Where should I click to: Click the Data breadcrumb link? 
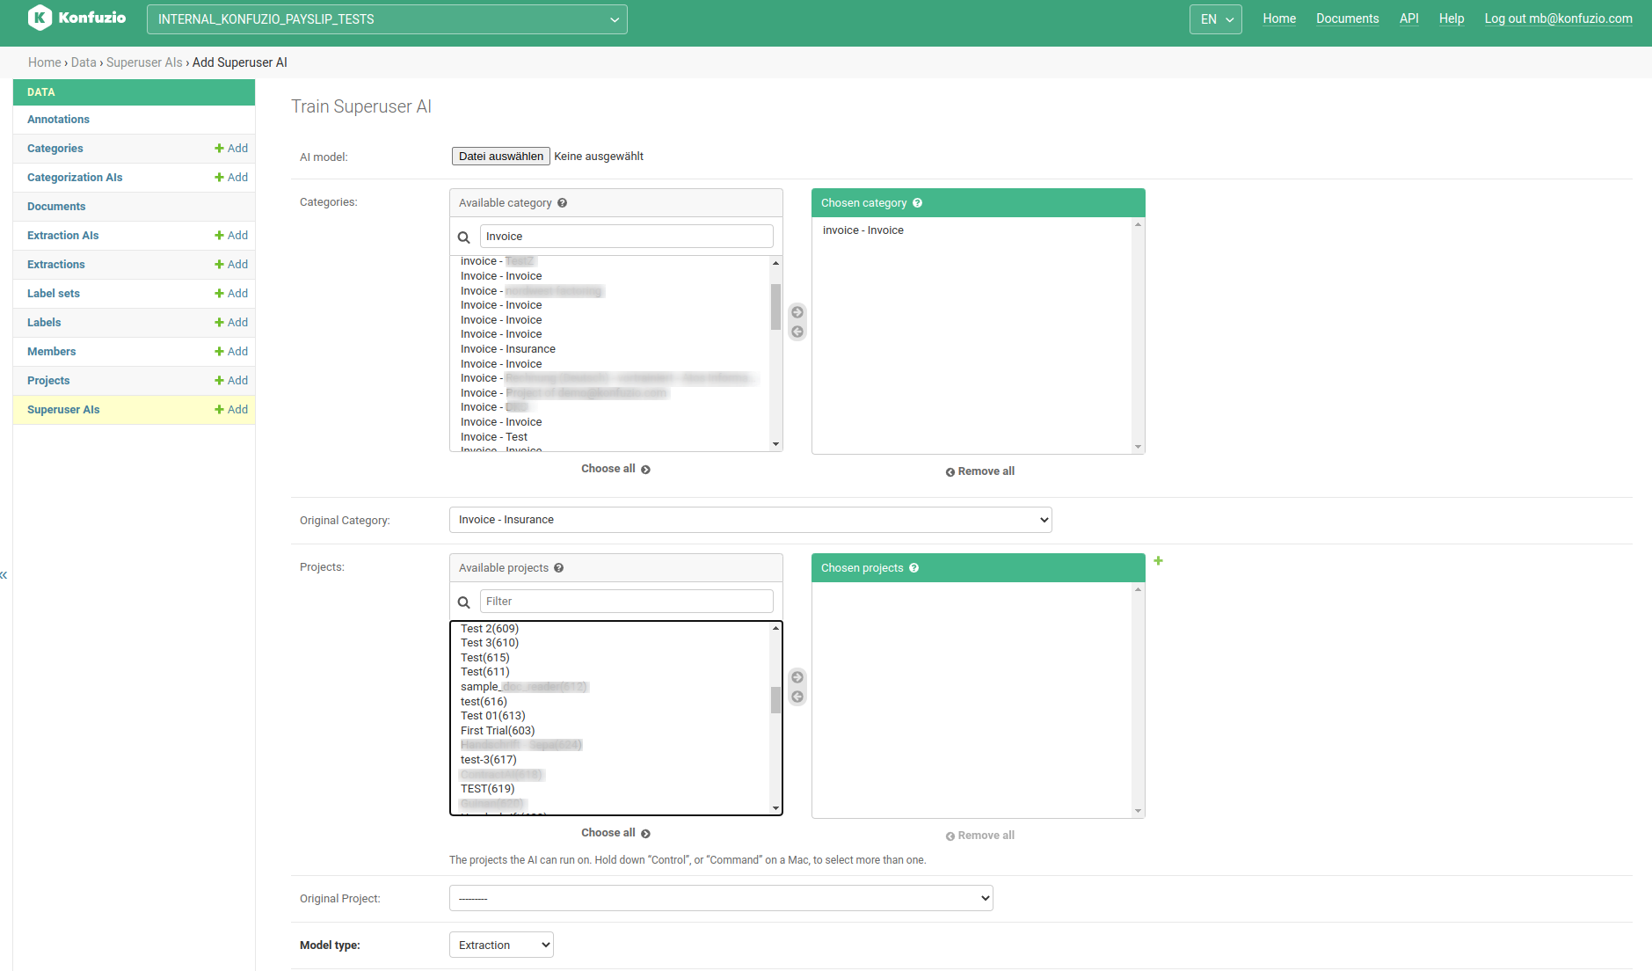[x=84, y=62]
